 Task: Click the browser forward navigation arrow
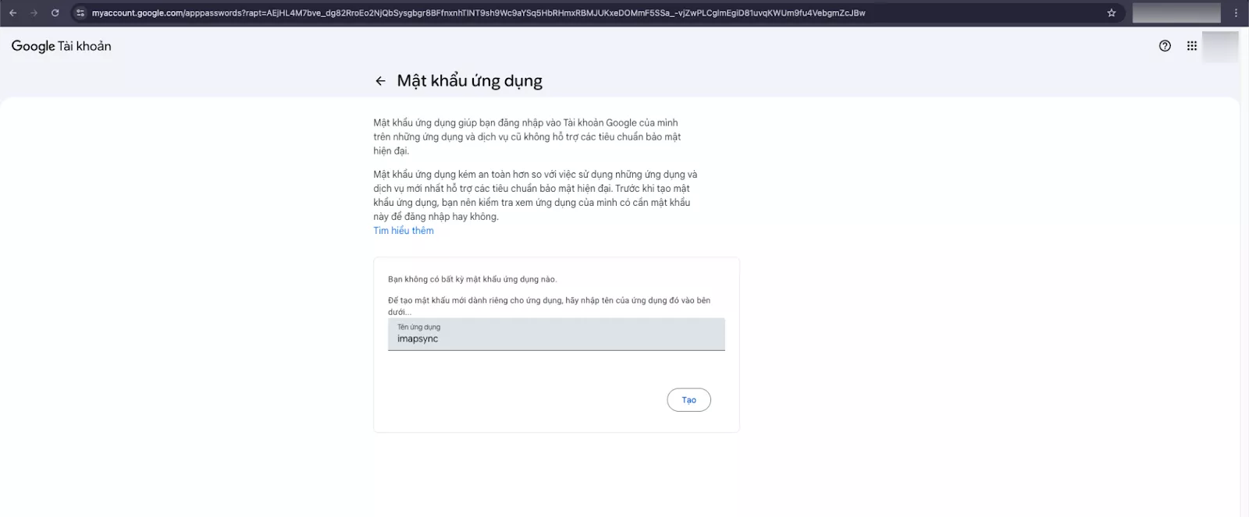33,12
